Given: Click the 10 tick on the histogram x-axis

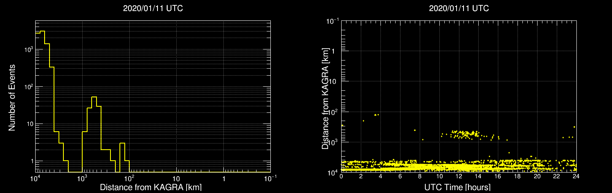Looking at the screenshot, I should click(x=176, y=179).
